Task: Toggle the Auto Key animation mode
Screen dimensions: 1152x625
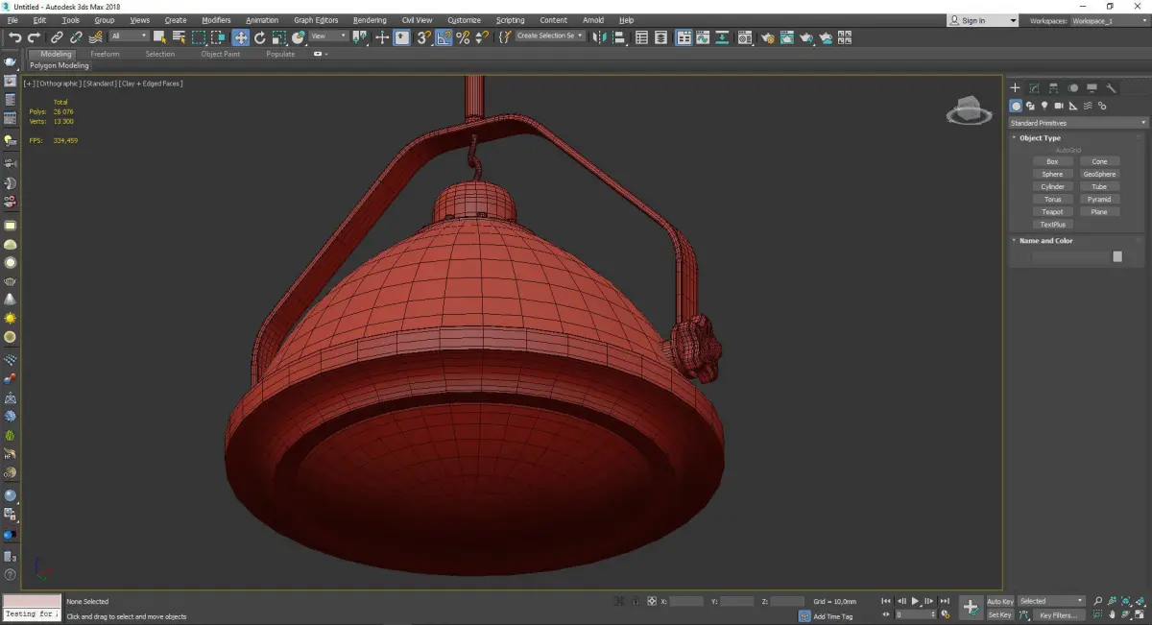Action: 1000,601
